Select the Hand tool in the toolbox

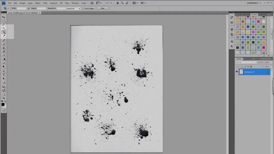(x=4, y=94)
